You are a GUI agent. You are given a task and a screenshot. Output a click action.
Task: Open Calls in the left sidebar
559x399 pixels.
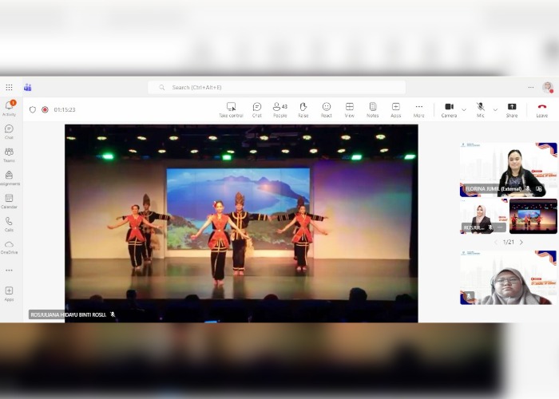click(9, 223)
